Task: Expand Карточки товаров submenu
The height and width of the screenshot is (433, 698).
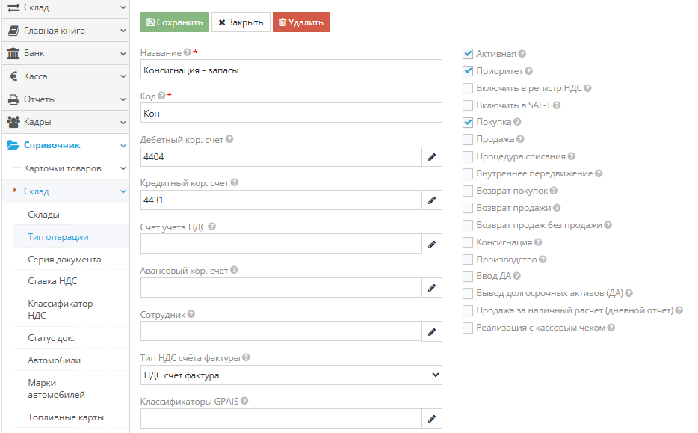Action: 73,168
